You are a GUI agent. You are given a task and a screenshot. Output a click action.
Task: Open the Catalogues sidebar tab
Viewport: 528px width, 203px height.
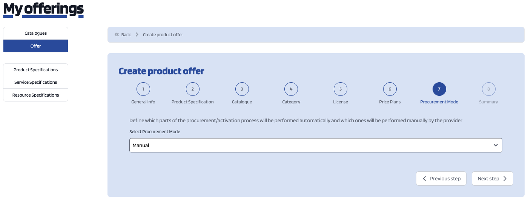[x=36, y=33]
